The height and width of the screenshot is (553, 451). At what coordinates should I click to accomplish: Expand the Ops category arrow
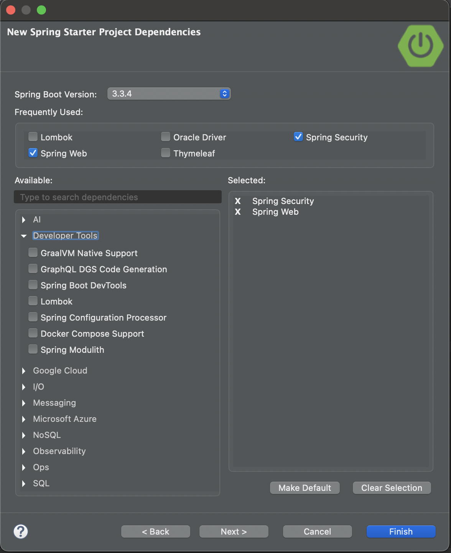tap(24, 467)
